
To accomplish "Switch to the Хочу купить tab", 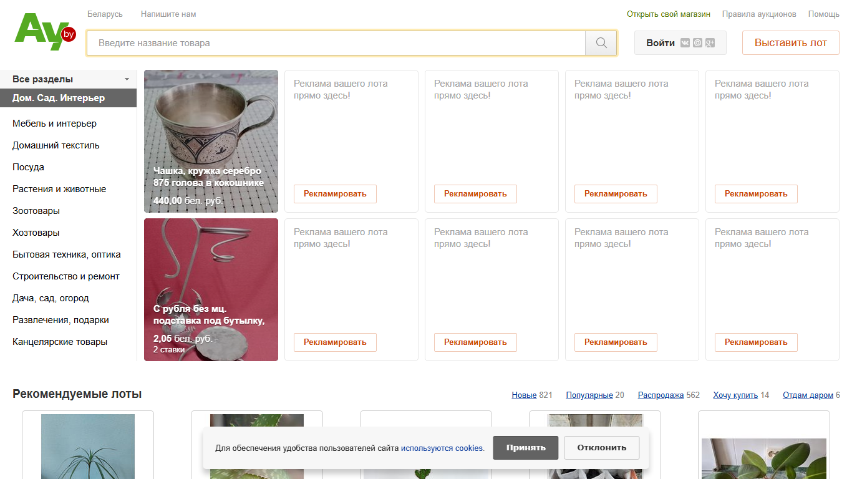I will [x=735, y=395].
